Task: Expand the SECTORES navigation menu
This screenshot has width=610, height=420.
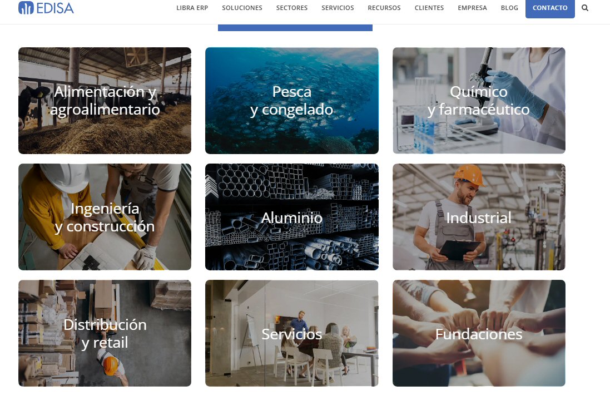Action: (292, 8)
